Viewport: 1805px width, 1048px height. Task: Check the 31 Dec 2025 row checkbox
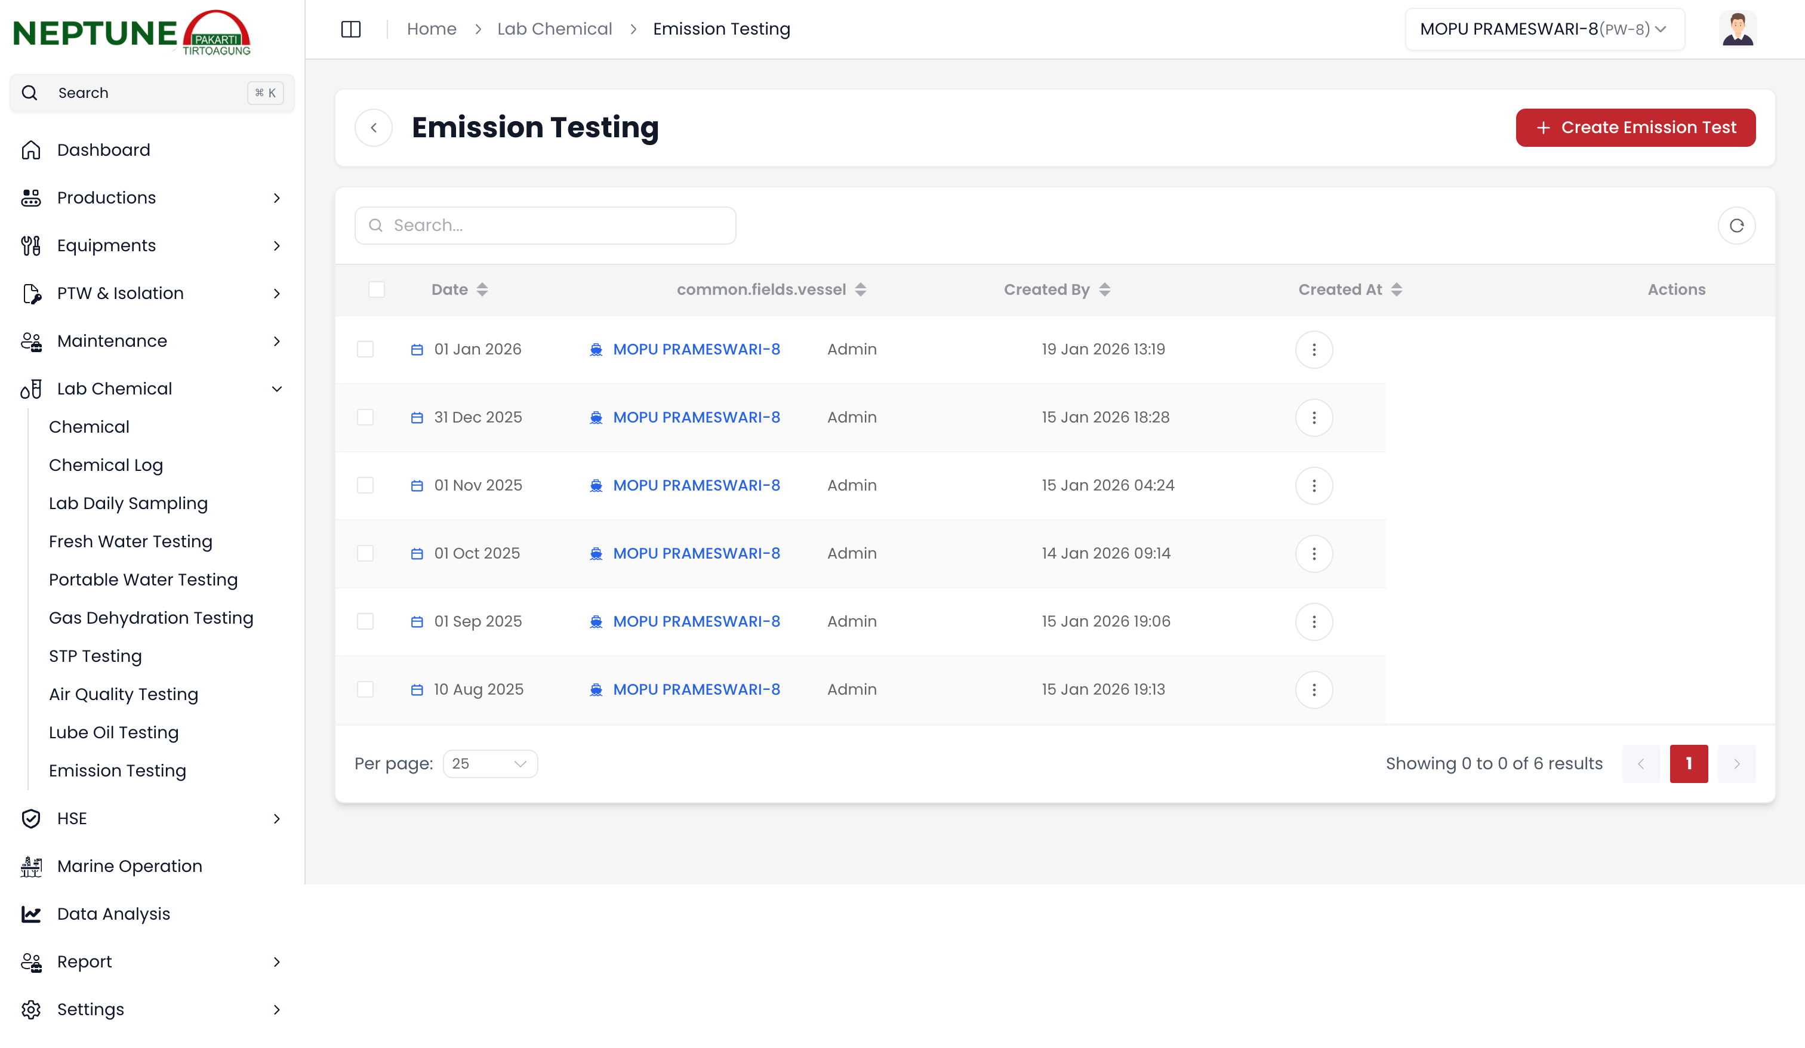365,417
